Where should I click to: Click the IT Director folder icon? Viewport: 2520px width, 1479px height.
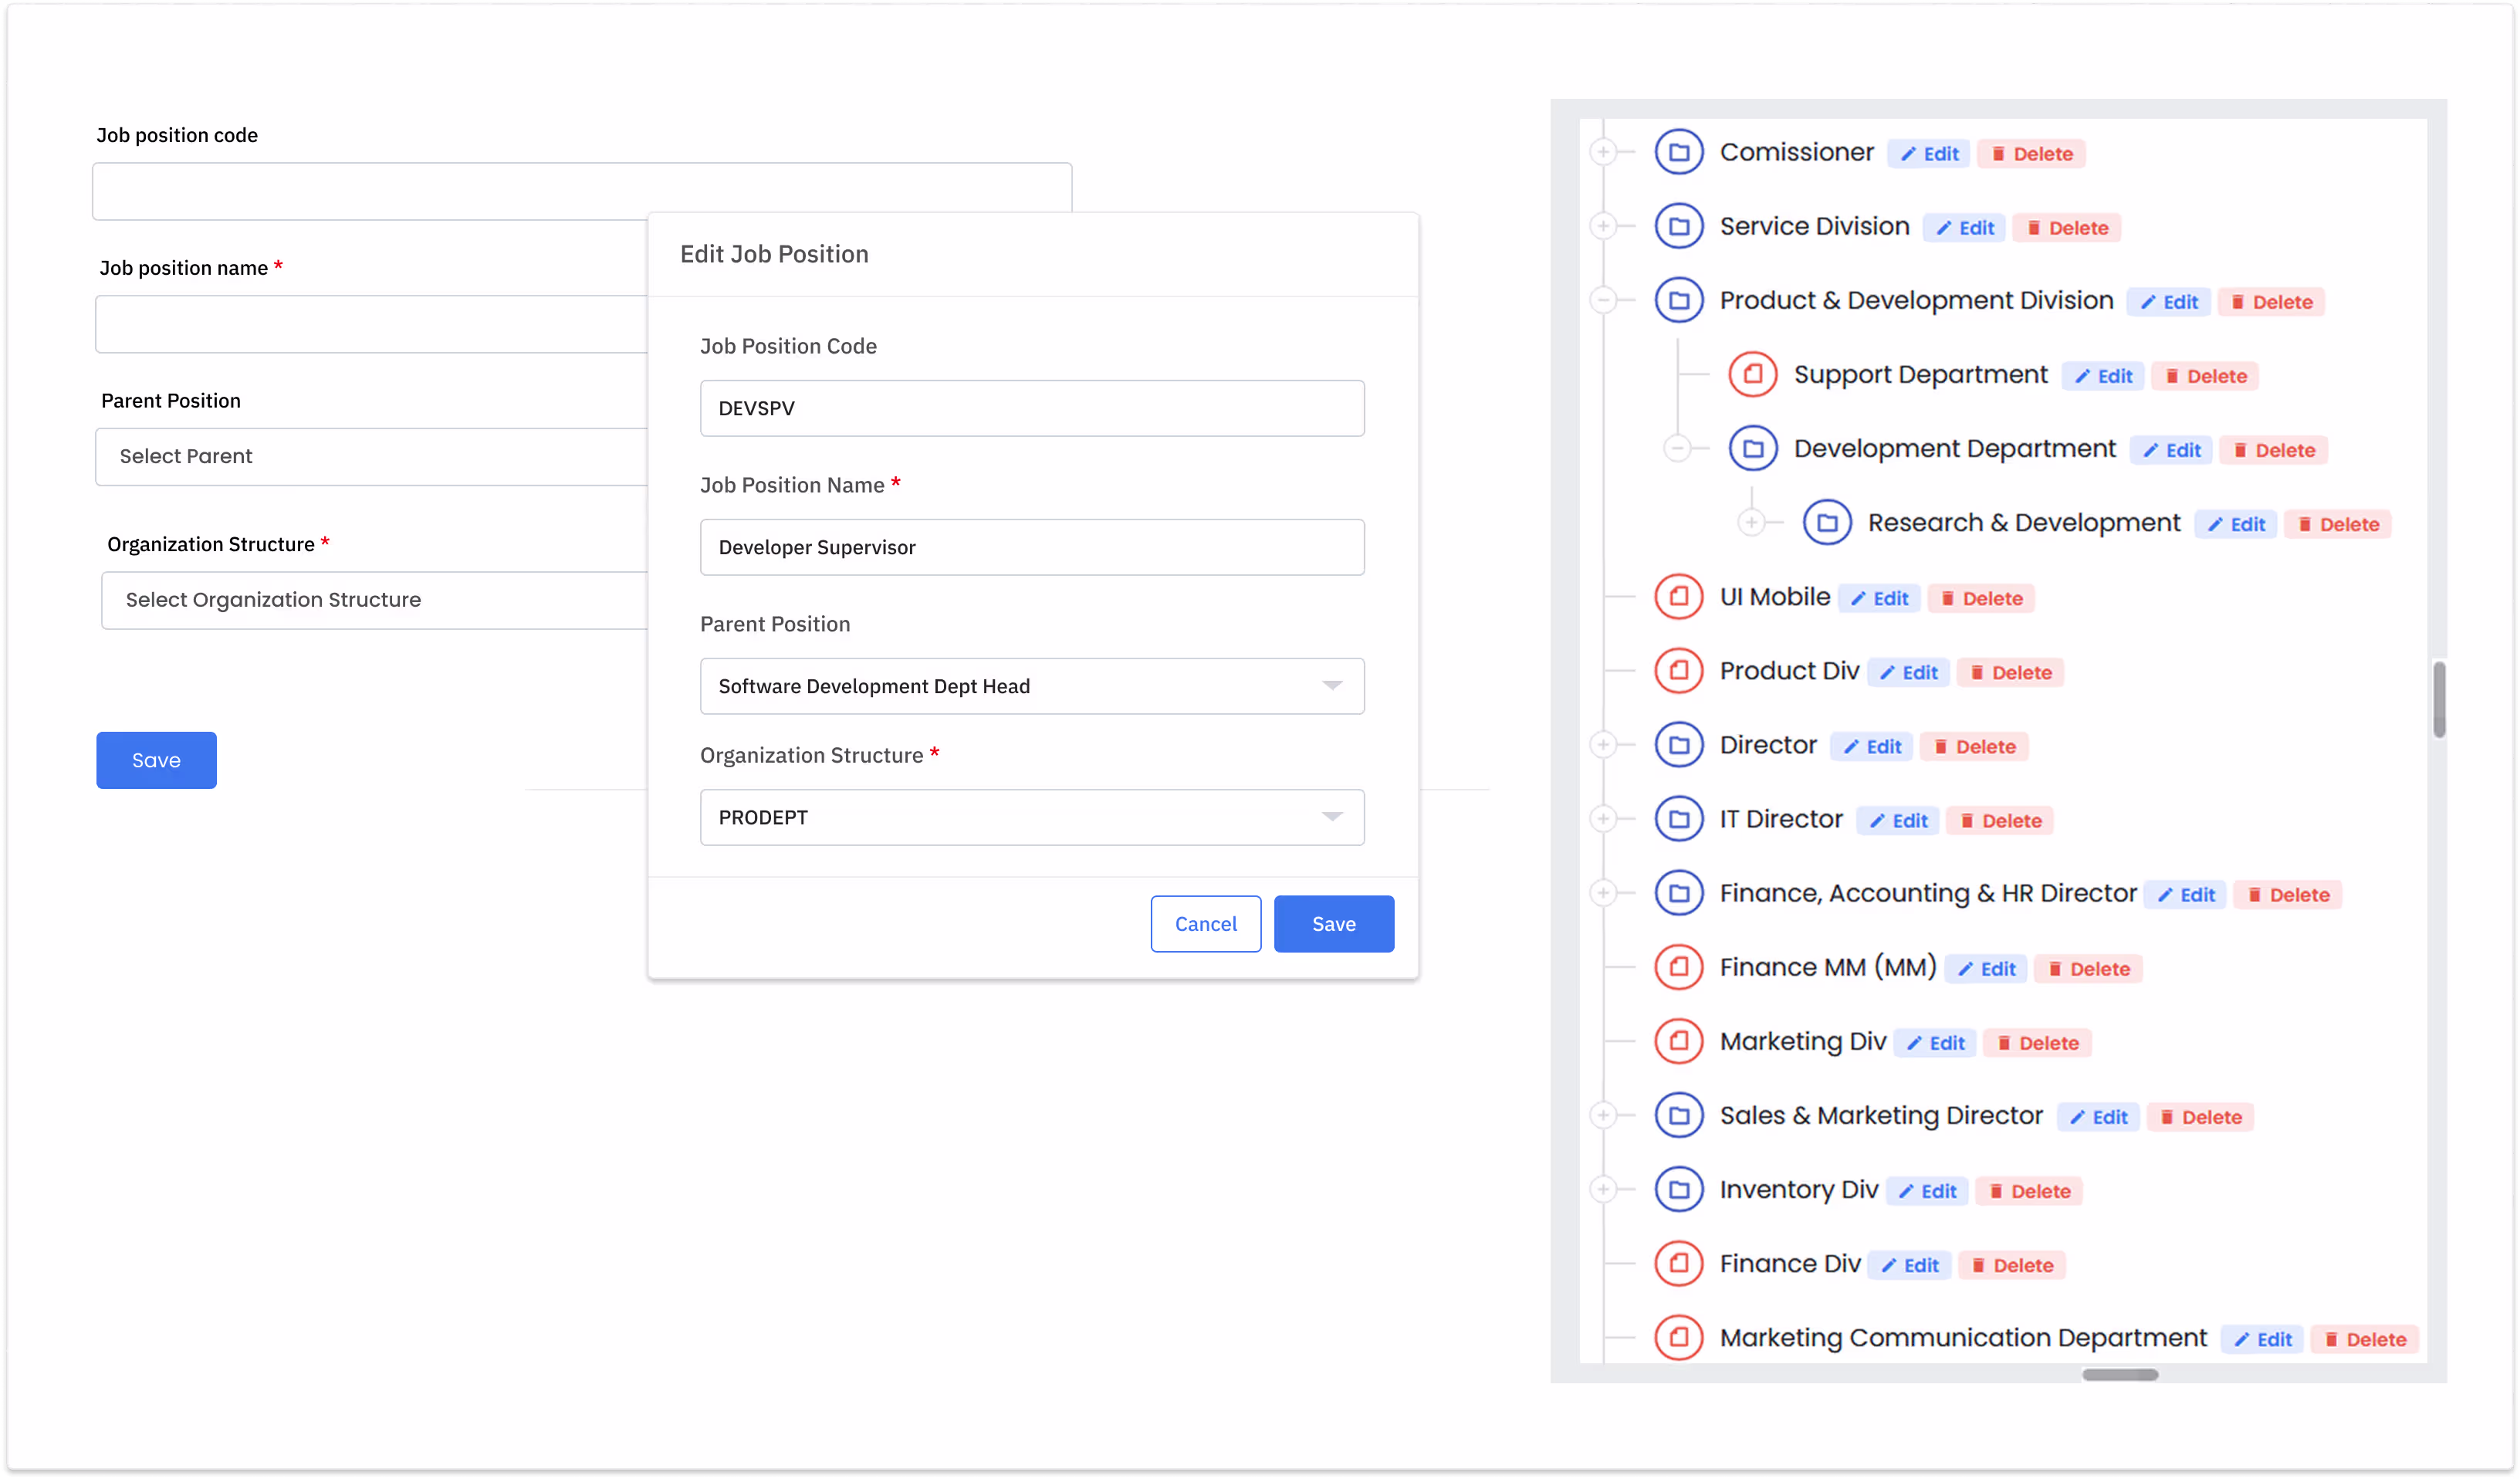(1679, 819)
